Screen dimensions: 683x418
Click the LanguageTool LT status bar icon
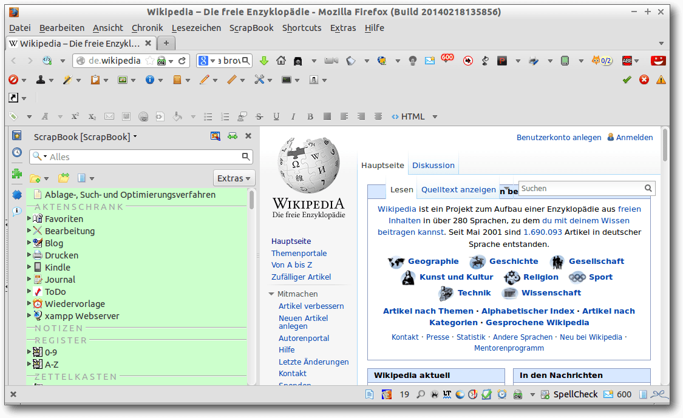coord(447,394)
